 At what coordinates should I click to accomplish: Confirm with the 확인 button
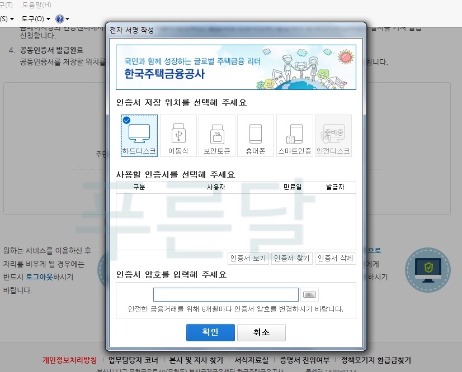click(x=210, y=332)
